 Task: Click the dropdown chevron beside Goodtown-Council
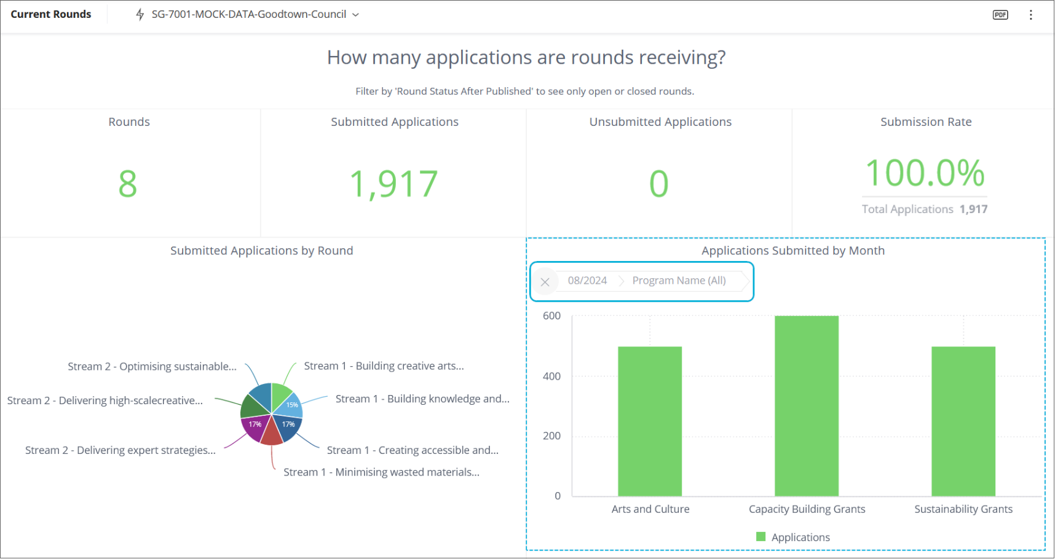point(355,15)
